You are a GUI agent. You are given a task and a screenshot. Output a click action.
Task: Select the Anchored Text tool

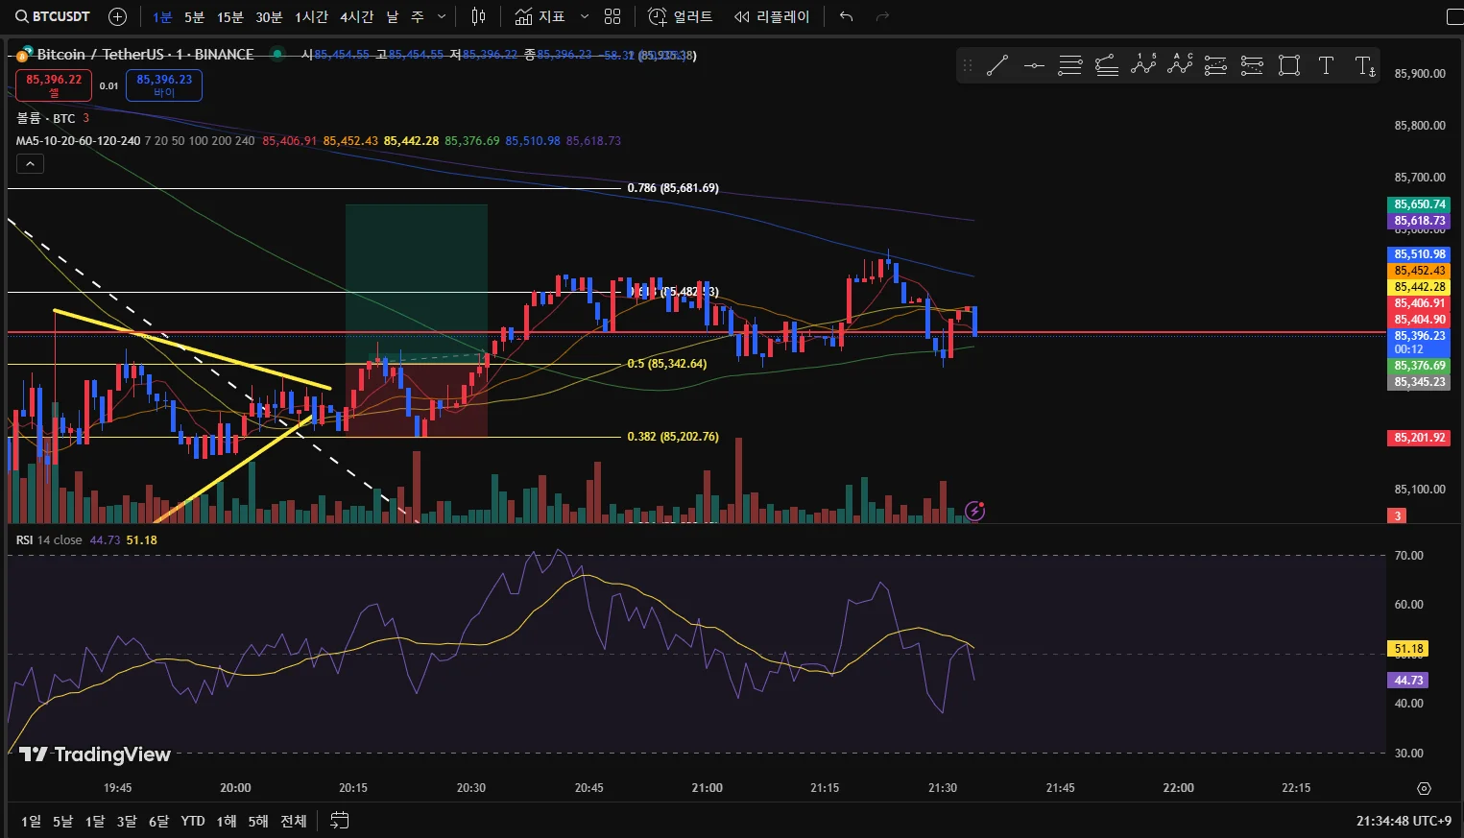point(1365,65)
